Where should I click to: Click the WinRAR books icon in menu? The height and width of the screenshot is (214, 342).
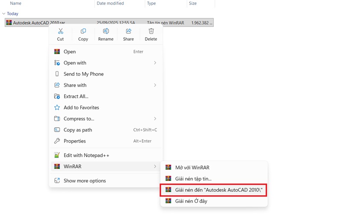point(57,167)
